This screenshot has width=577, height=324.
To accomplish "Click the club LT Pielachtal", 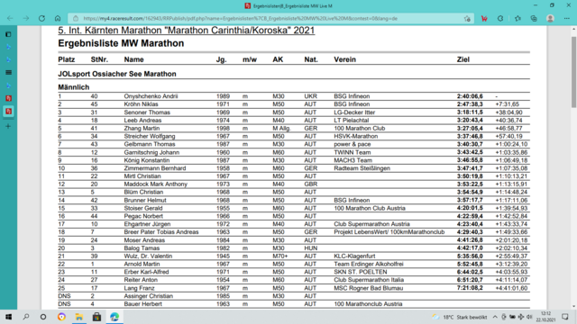I will [x=351, y=121].
